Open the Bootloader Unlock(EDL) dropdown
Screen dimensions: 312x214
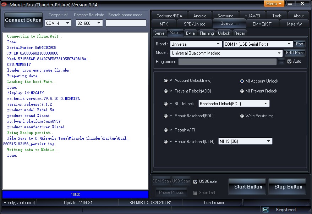click(x=234, y=103)
